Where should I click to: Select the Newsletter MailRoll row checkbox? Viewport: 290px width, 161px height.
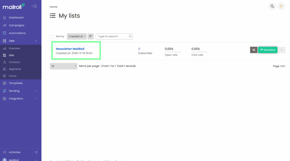click(x=51, y=49)
